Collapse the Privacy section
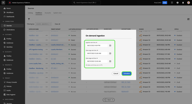 tap(3, 78)
